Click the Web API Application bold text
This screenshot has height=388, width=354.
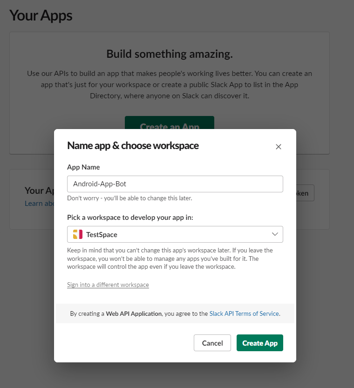[x=134, y=313]
